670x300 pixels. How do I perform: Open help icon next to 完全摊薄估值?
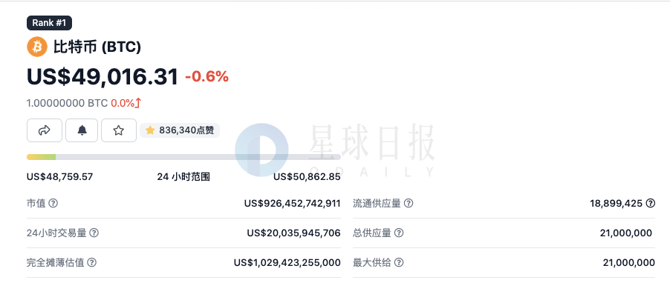92,262
